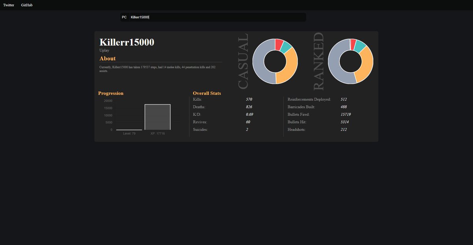Click the Bullets Fired label

[299, 114]
